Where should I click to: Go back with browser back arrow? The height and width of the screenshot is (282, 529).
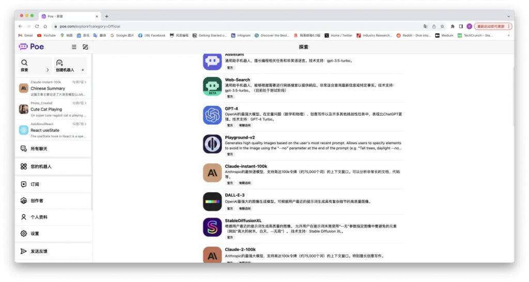point(21,26)
